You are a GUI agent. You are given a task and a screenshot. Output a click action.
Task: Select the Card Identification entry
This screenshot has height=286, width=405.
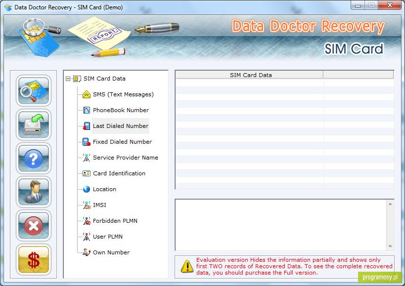(119, 173)
